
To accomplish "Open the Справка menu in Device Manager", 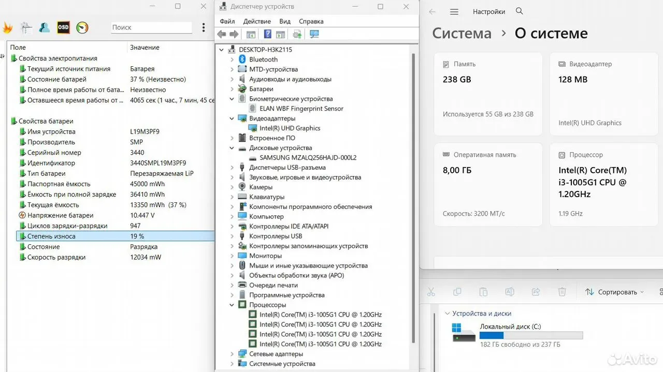I will pos(311,21).
